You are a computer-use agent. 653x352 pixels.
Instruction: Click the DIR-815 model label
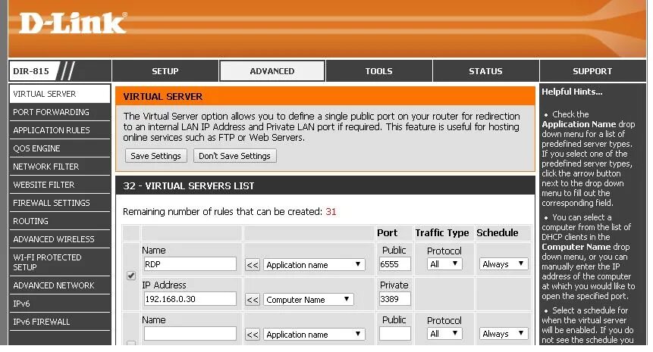31,71
